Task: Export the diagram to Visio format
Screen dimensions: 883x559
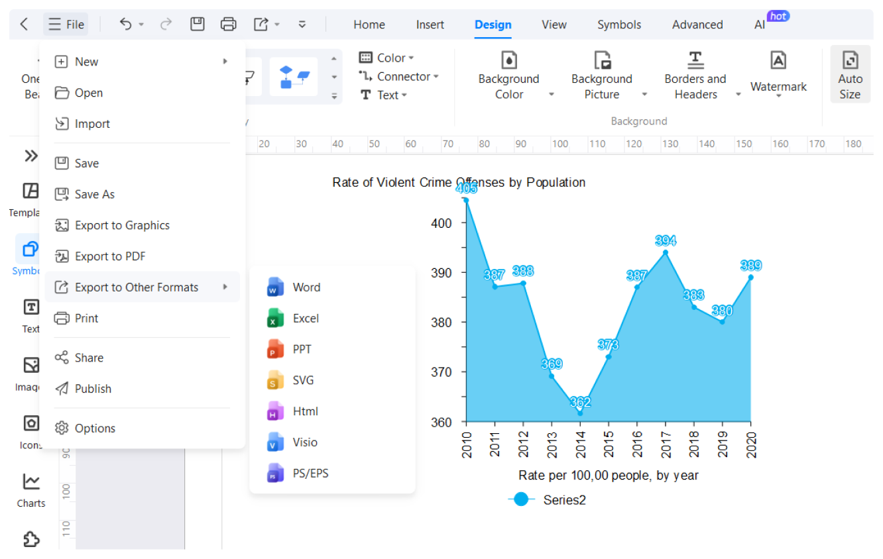Action: click(332, 442)
